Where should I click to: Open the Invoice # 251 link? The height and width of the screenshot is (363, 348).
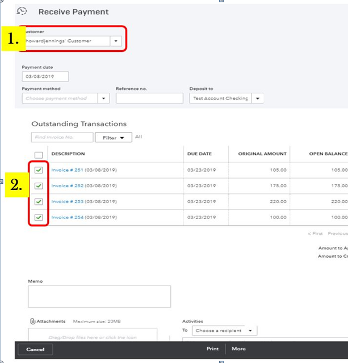[67, 170]
